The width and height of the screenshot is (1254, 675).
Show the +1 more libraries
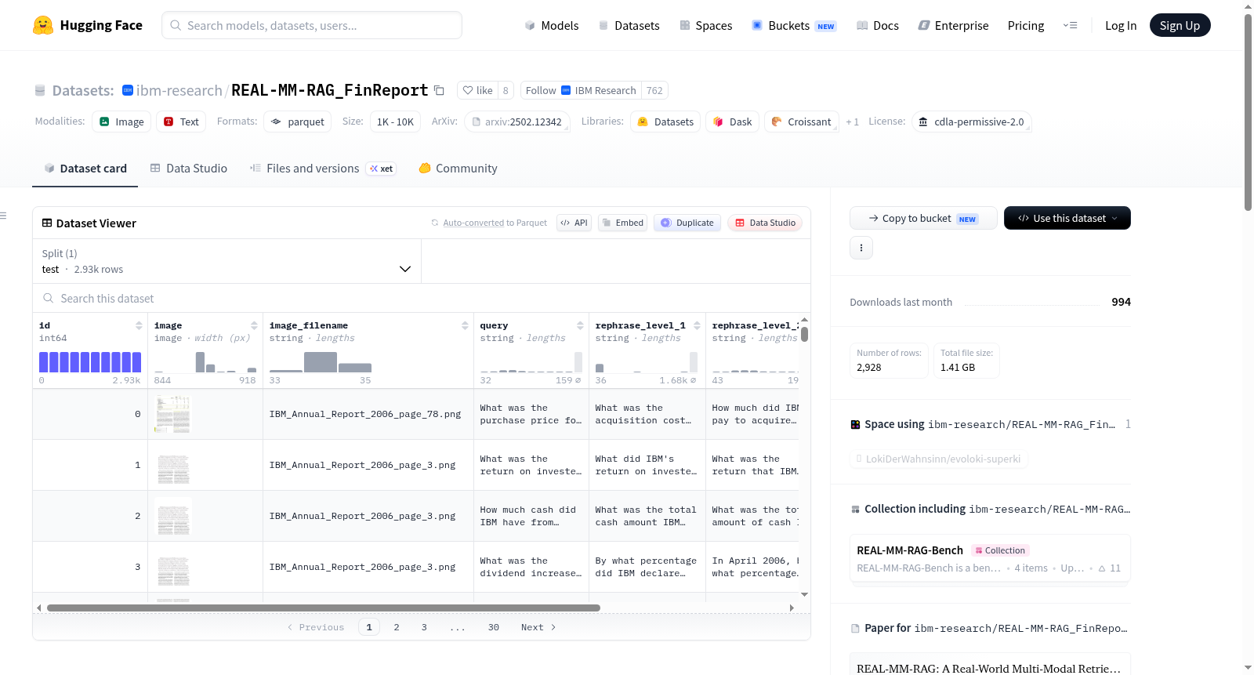852,122
